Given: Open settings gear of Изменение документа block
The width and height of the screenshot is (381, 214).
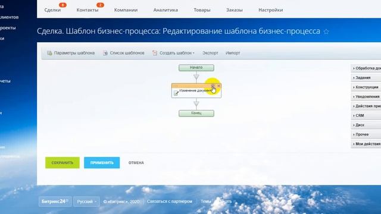Looking at the screenshot, I should click(x=213, y=86).
